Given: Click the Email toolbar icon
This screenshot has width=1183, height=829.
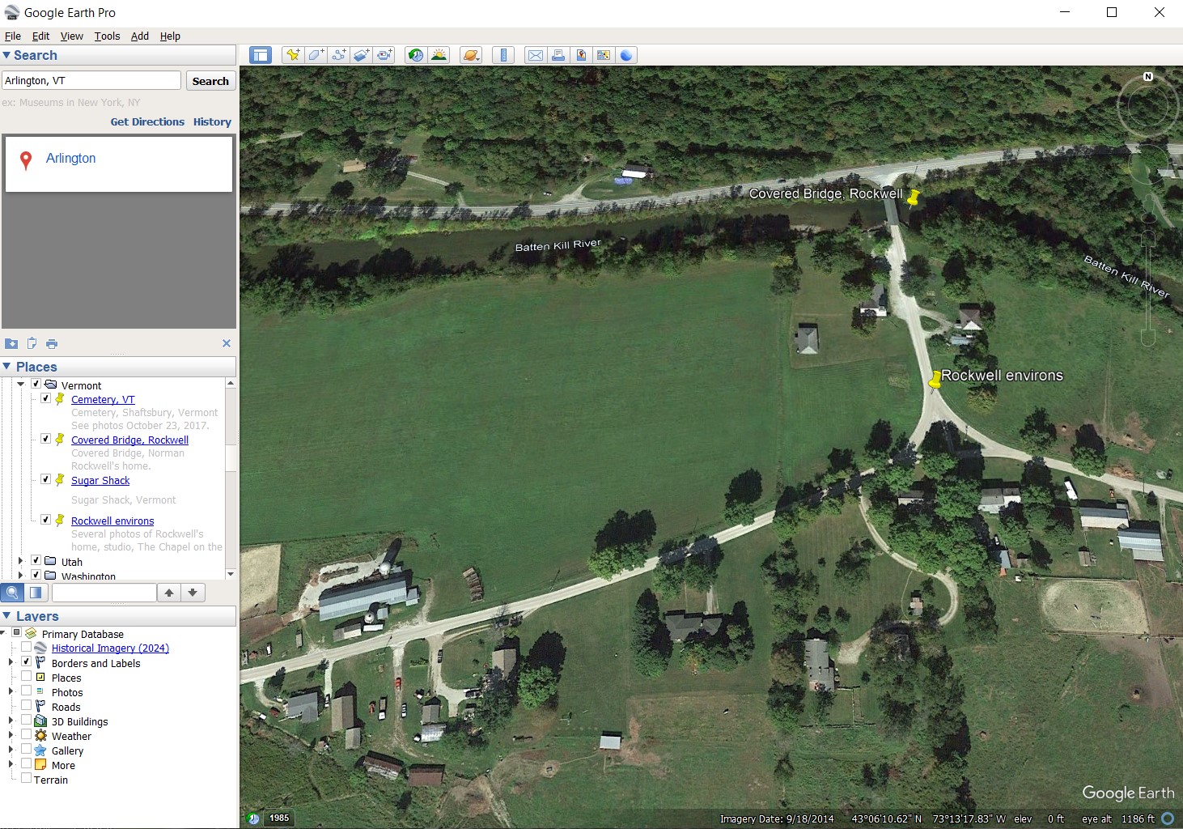Looking at the screenshot, I should [536, 55].
